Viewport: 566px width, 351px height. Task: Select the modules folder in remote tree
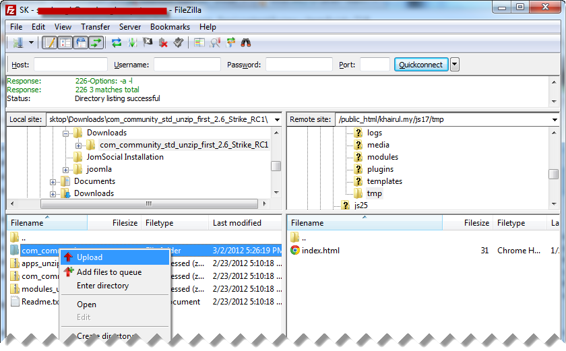coord(383,157)
